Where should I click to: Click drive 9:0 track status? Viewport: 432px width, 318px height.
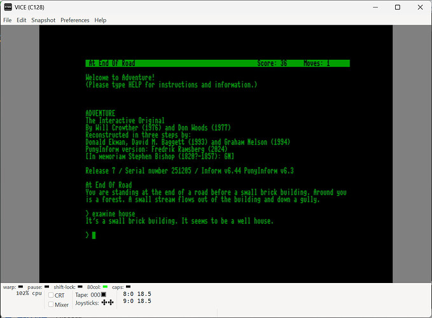tap(136, 301)
